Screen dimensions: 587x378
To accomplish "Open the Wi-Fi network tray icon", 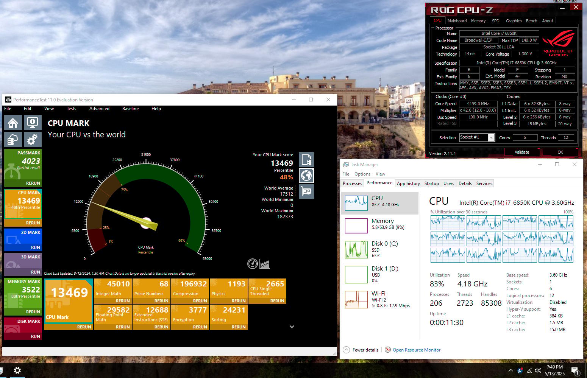I will [x=529, y=370].
